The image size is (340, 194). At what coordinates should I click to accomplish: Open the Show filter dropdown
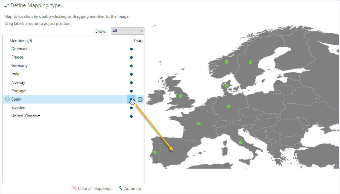[128, 31]
